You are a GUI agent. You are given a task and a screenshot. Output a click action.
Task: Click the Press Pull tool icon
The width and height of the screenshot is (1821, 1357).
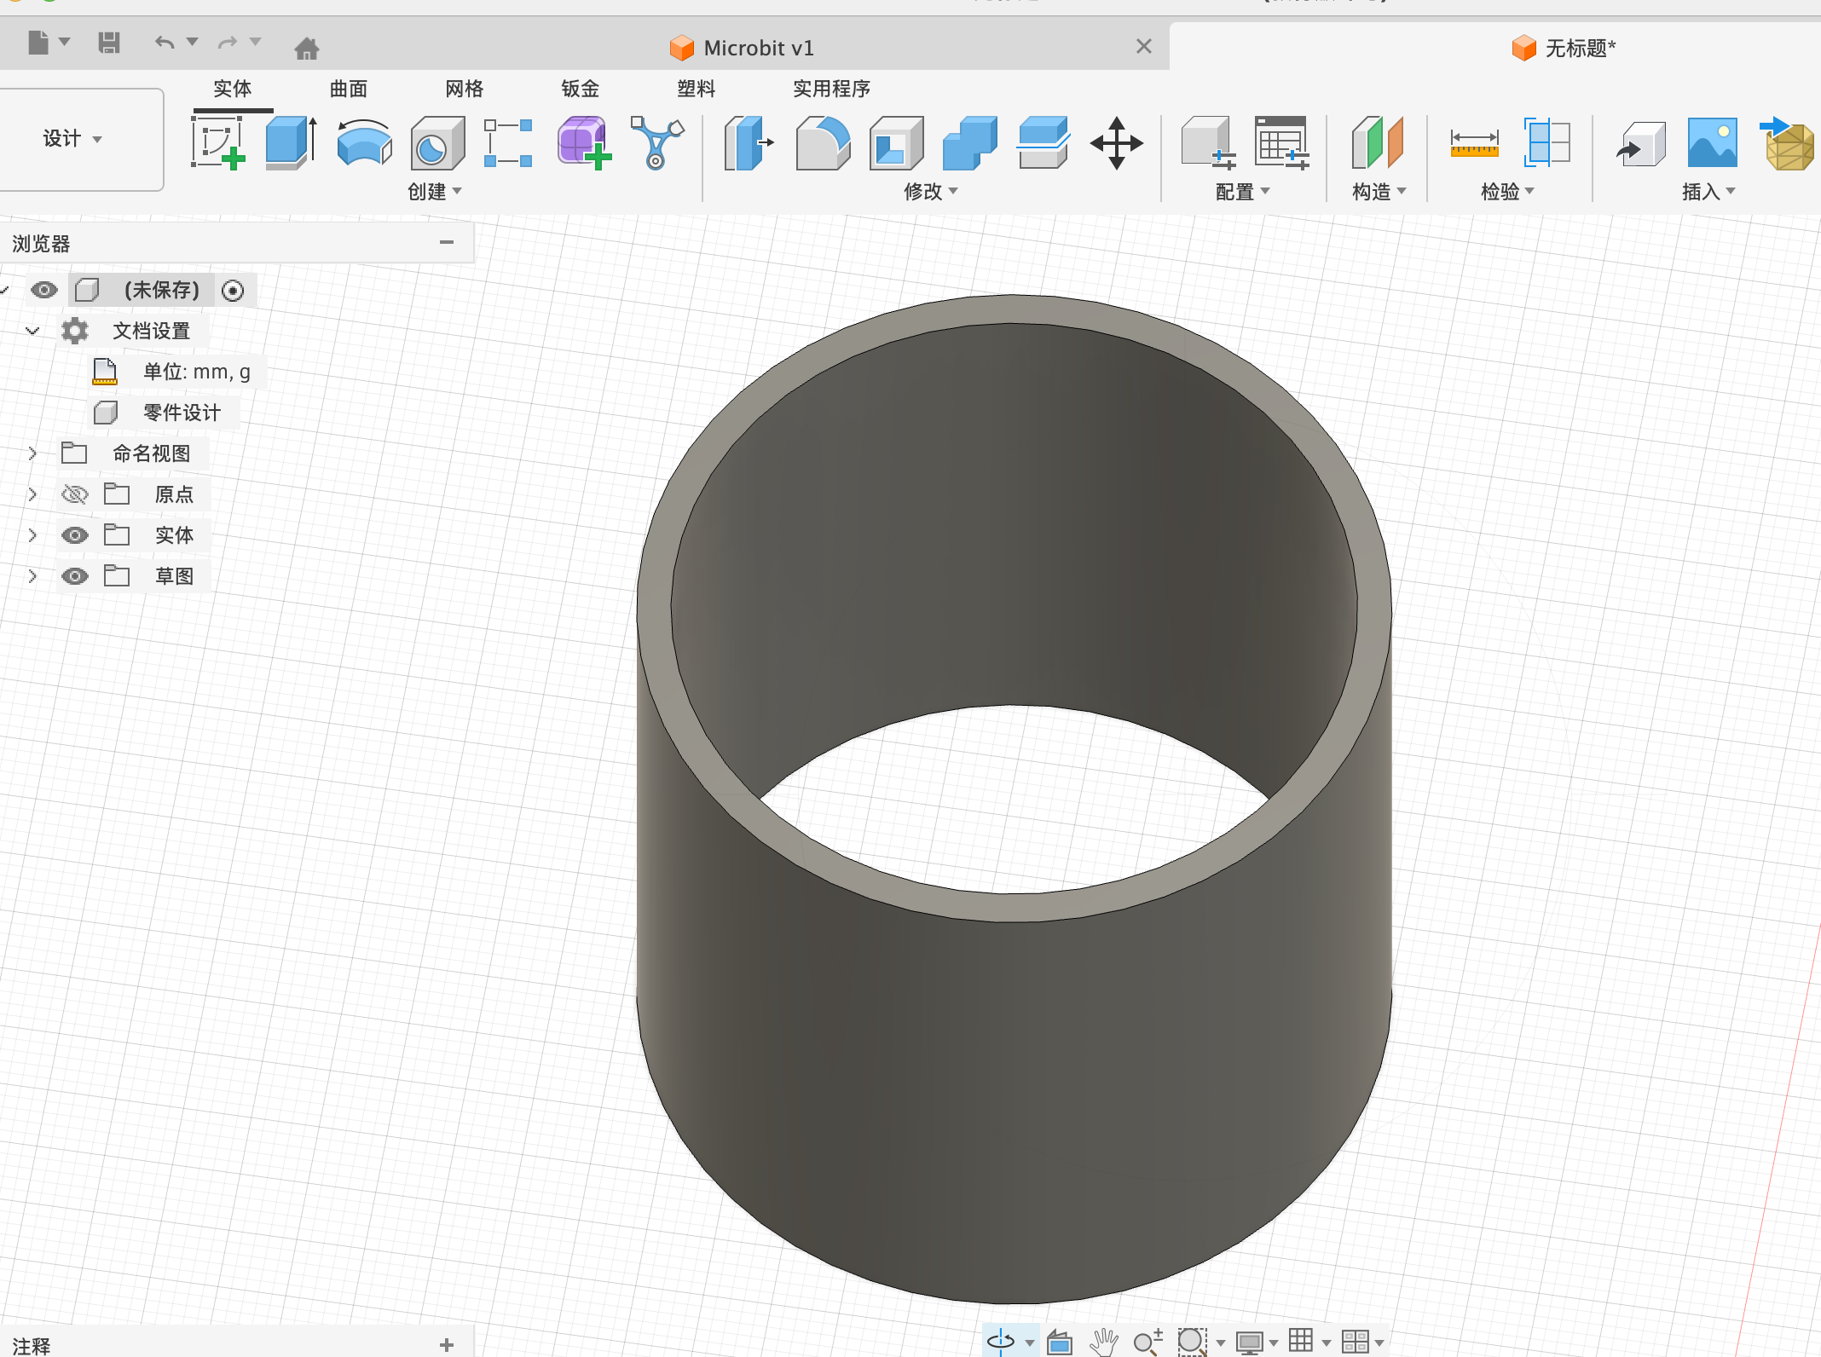click(x=748, y=143)
